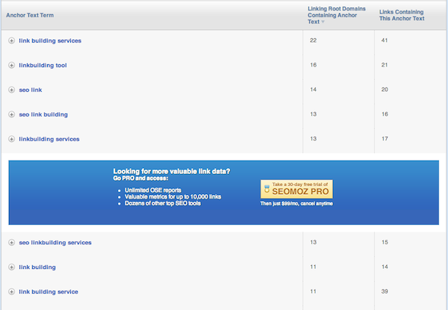448x310 pixels.
Task: Expand the 'link building' row
Action: [11, 267]
